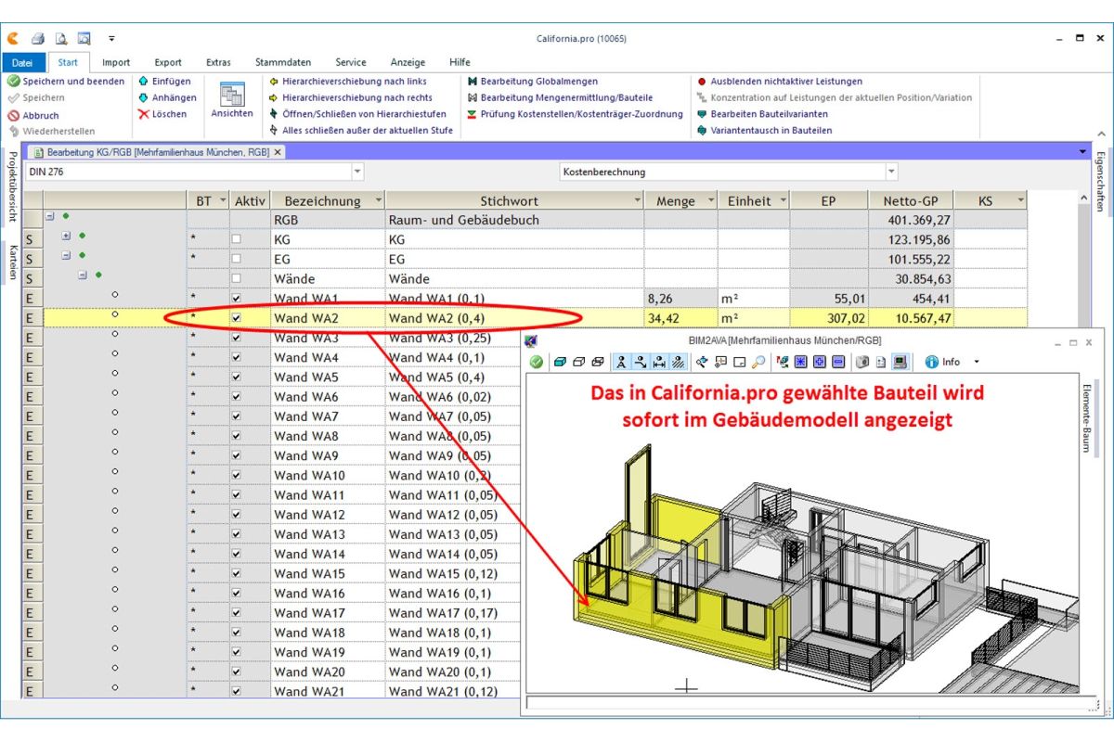Open Bezeichnung column filter arrow
Viewport: 1114px width, 742px height.
[x=378, y=200]
